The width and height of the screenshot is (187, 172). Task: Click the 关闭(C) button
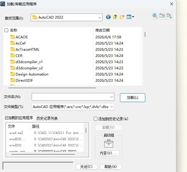pyautogui.click(x=87, y=167)
